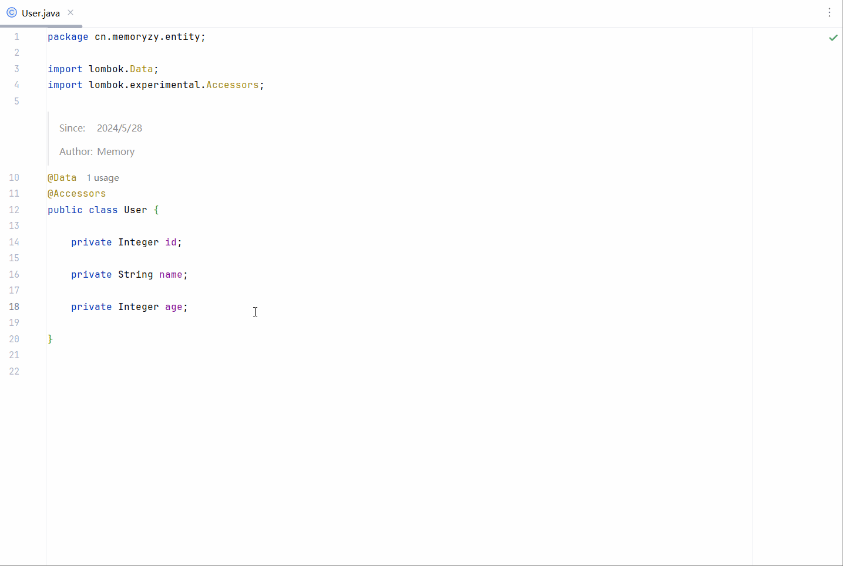This screenshot has width=843, height=566.
Task: Click the String type on line 16
Action: 135,274
